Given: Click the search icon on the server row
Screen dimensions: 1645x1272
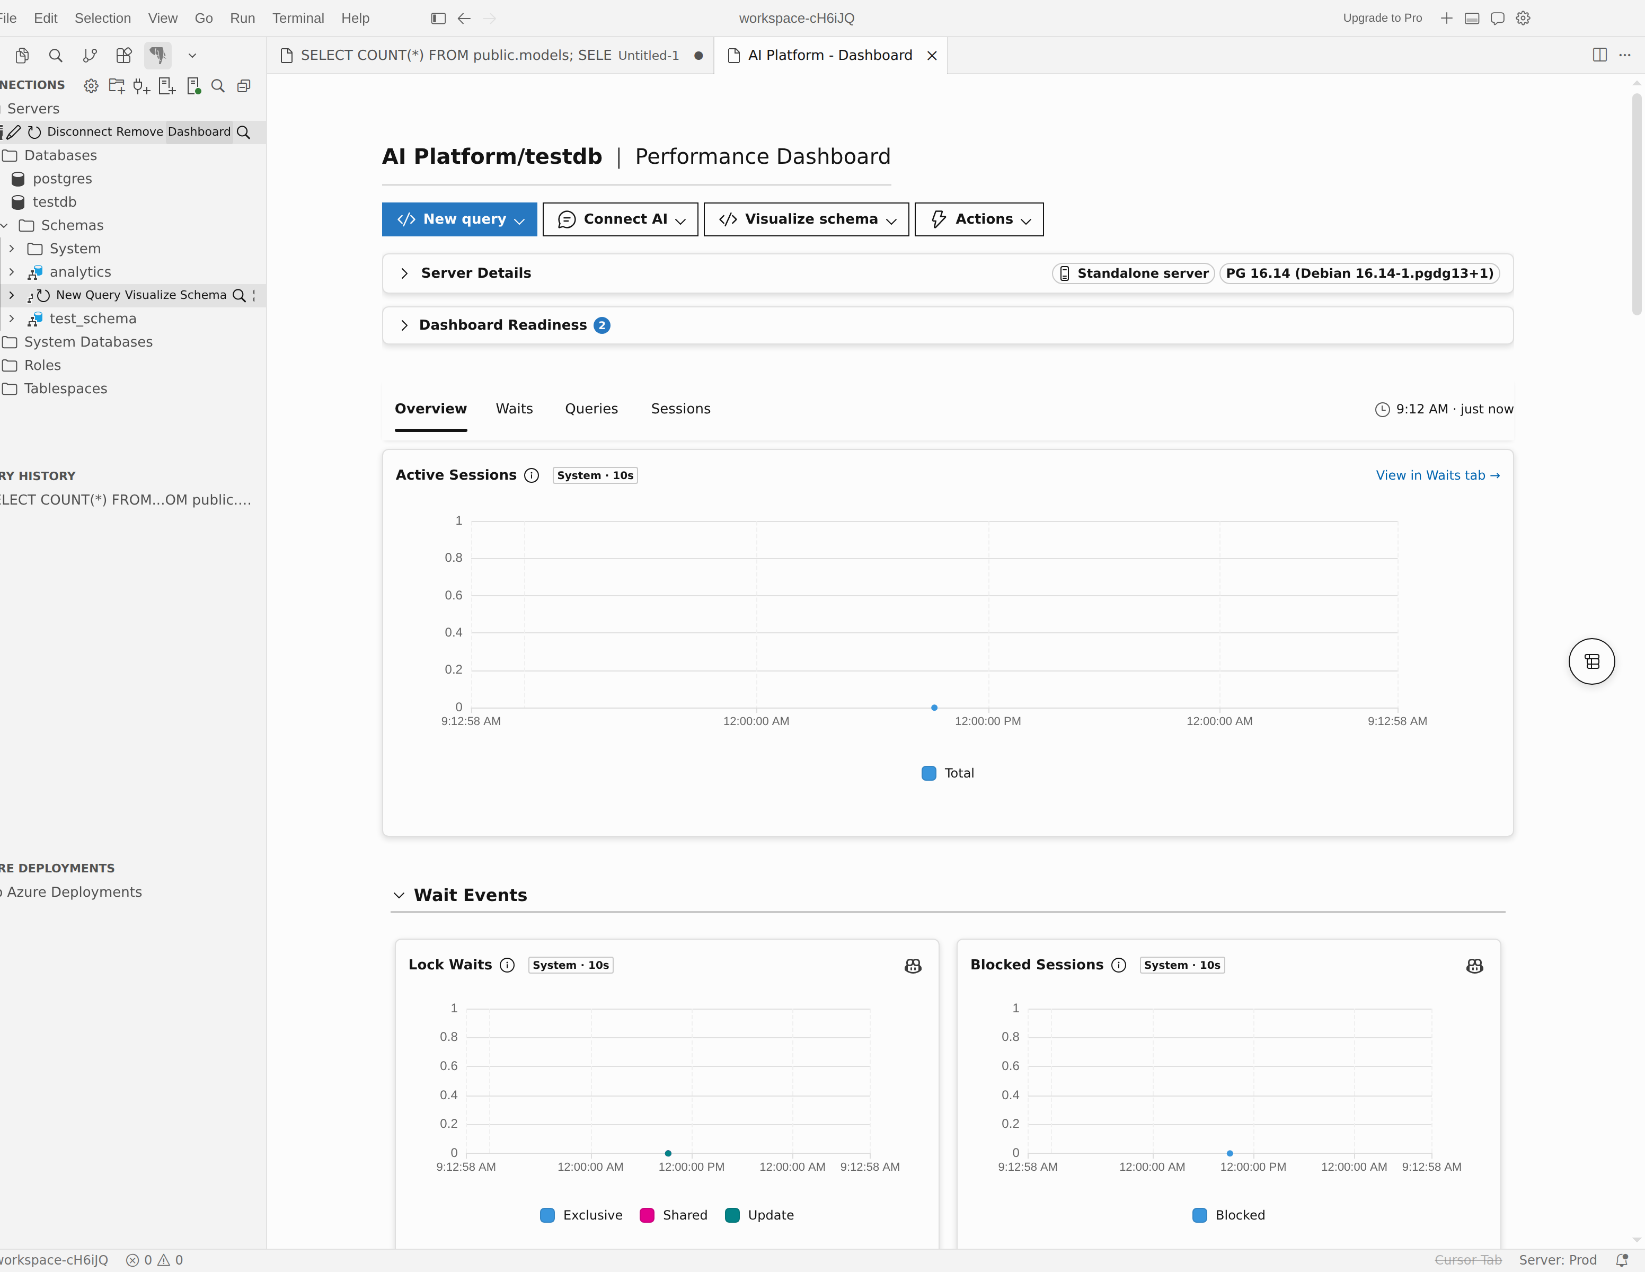Looking at the screenshot, I should [243, 132].
